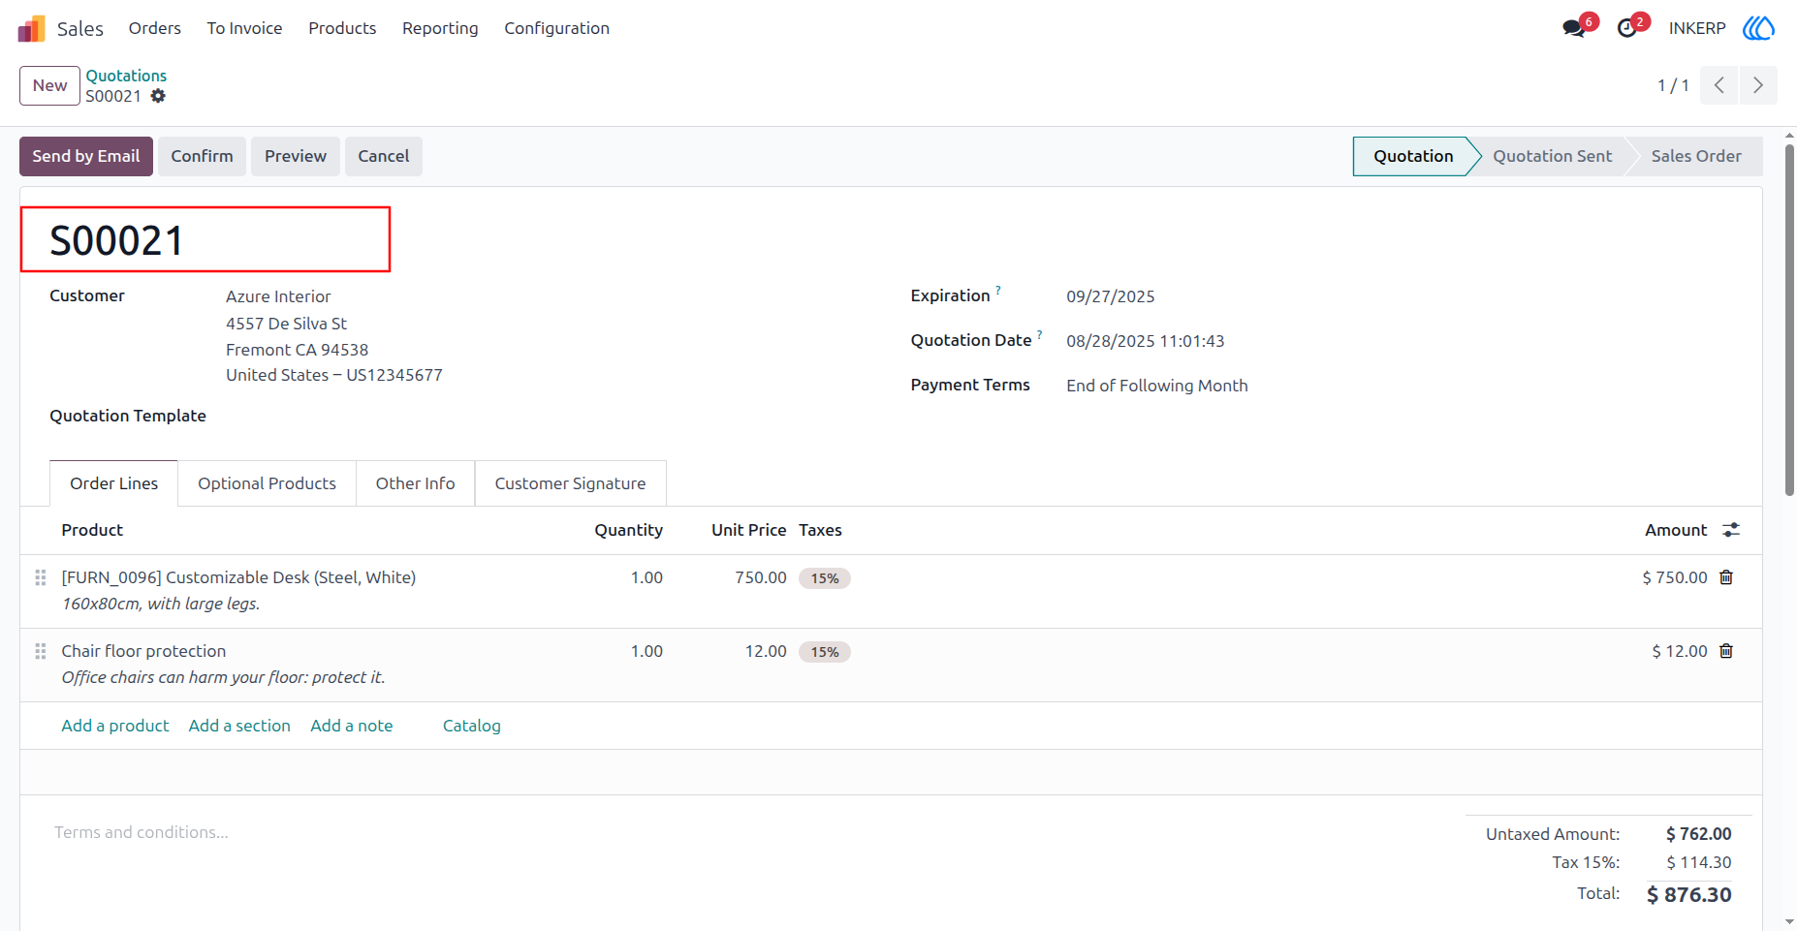This screenshot has width=1797, height=931.
Task: Open the Configuration menu
Action: (556, 28)
